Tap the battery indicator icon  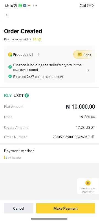90,6
